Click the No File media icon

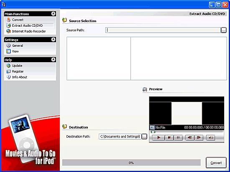point(152,127)
